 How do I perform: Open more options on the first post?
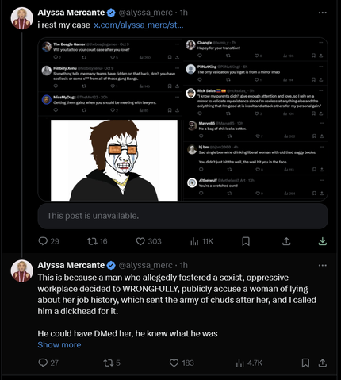(x=323, y=13)
